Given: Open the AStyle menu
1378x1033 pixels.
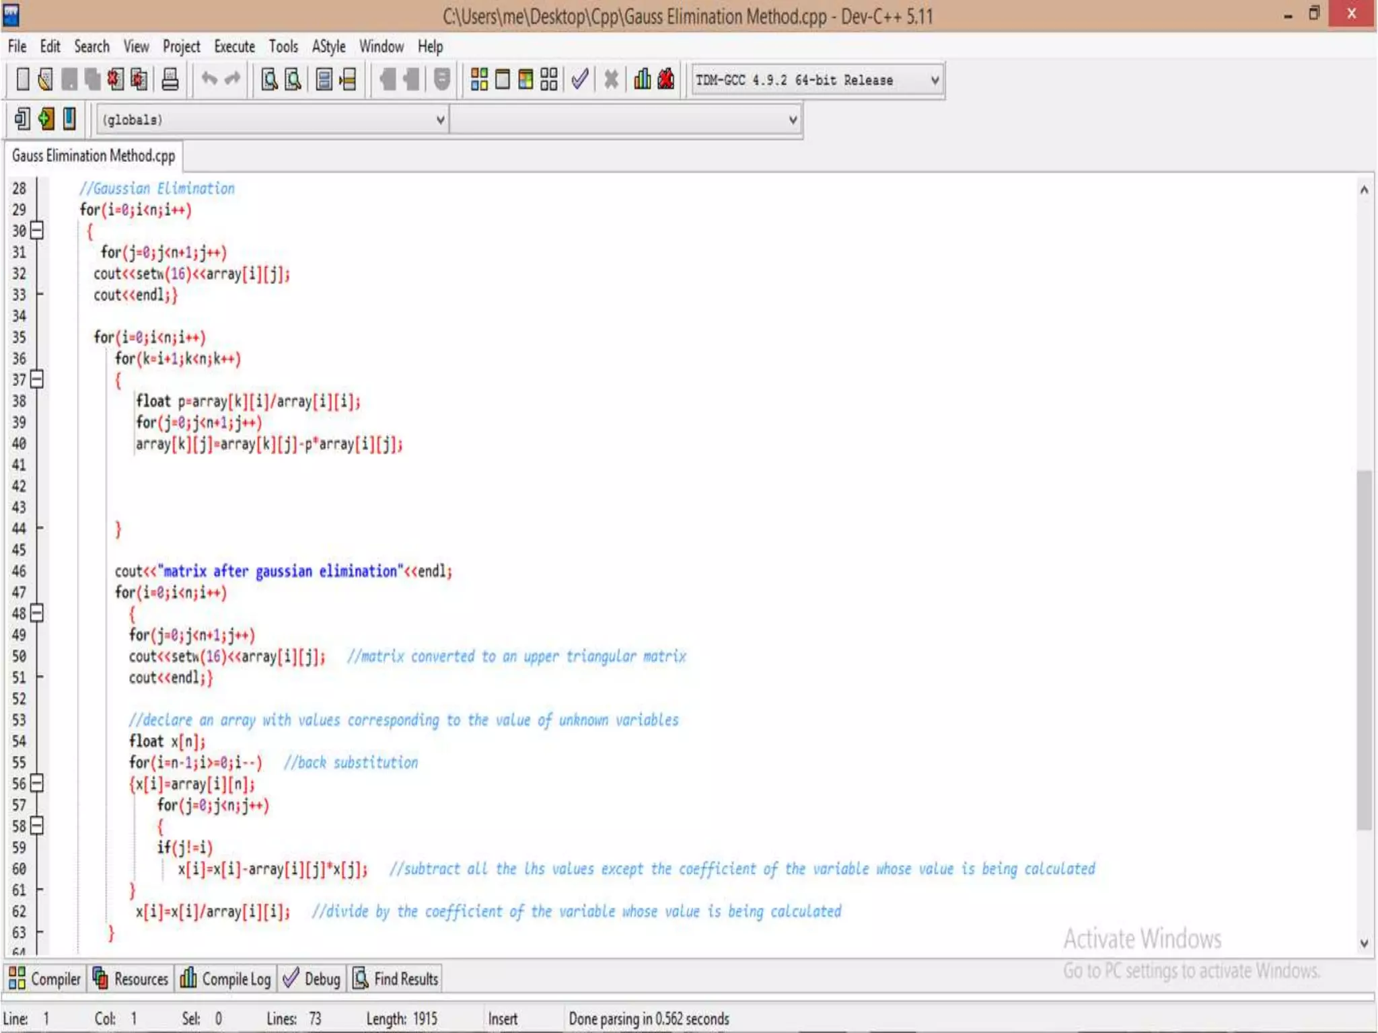Looking at the screenshot, I should [328, 46].
